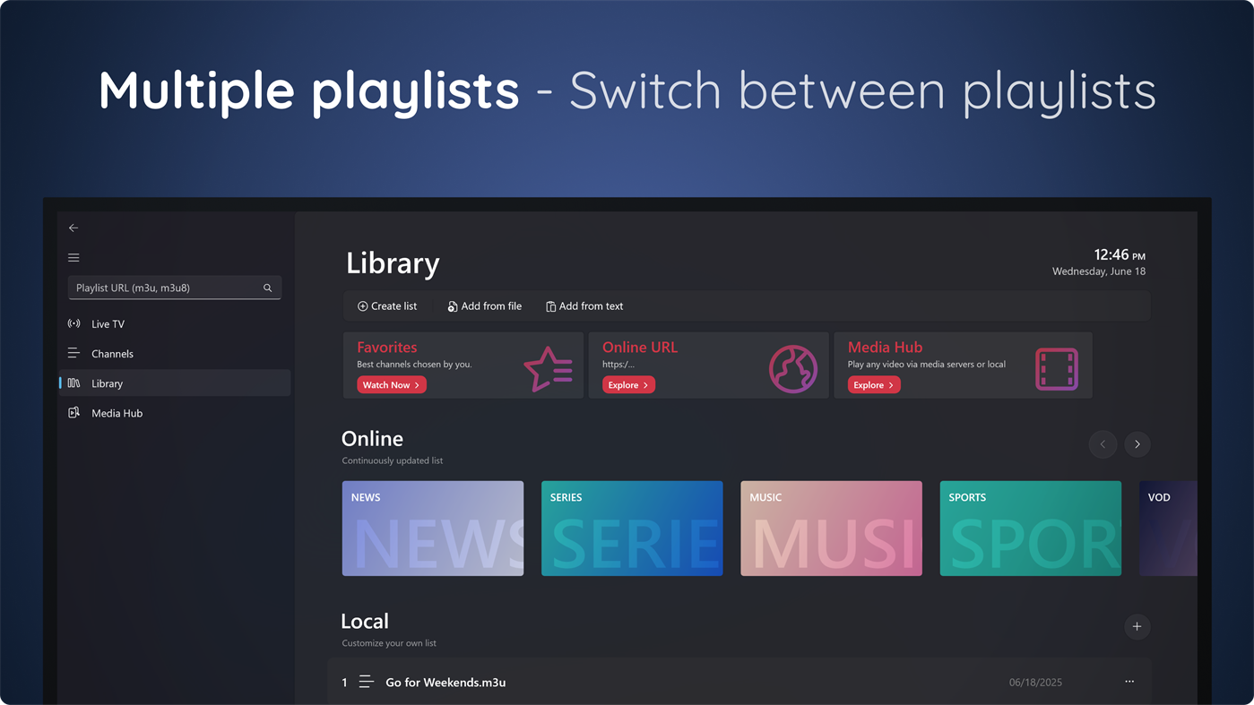
Task: Click the left chevron beside Online
Action: pyautogui.click(x=1103, y=444)
